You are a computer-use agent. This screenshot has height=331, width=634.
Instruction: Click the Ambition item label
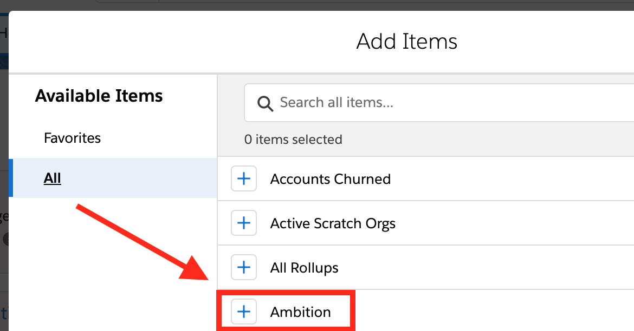(x=300, y=312)
